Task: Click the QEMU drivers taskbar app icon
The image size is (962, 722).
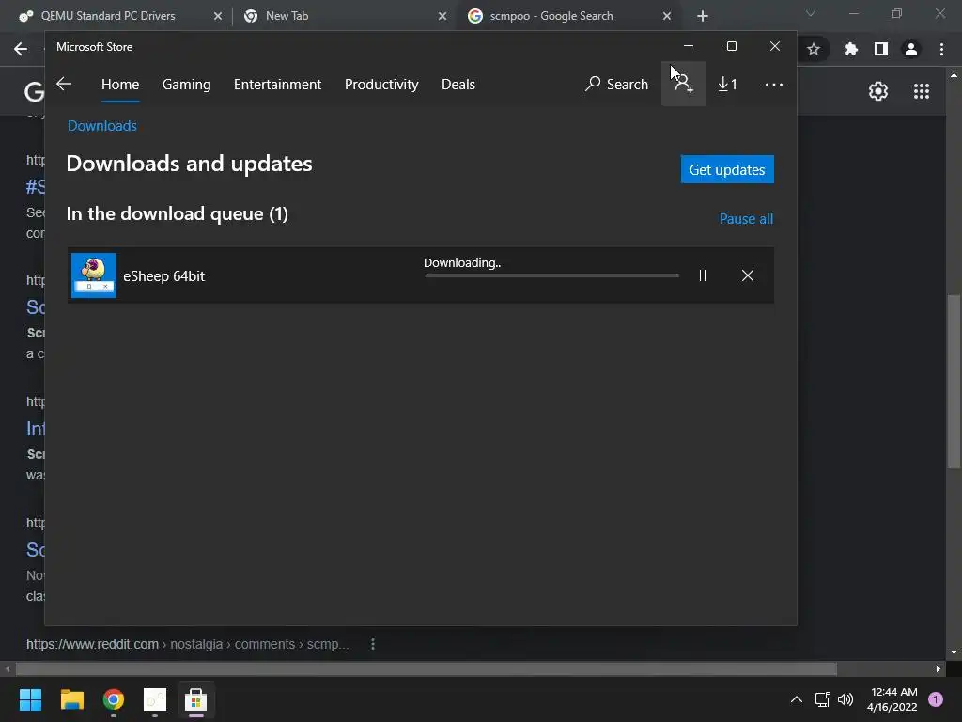Action: coord(155,699)
